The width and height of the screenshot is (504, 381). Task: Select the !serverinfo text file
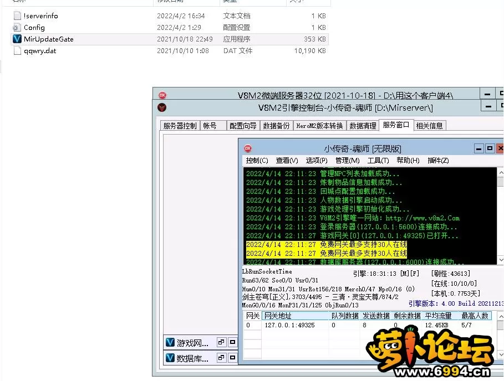[170, 16]
